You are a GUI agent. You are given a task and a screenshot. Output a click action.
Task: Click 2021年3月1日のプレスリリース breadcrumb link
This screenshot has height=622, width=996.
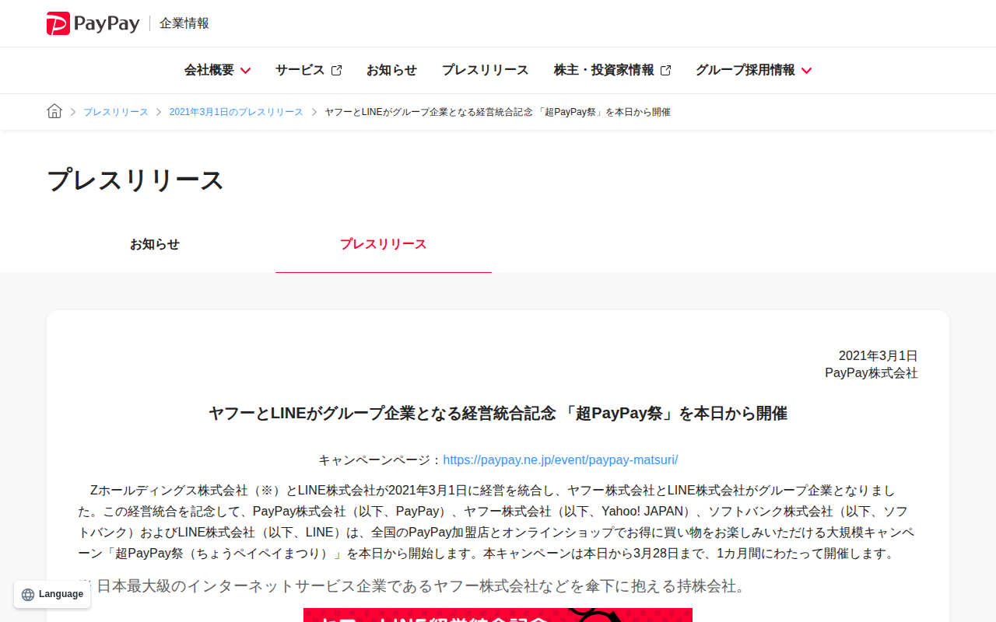237,112
